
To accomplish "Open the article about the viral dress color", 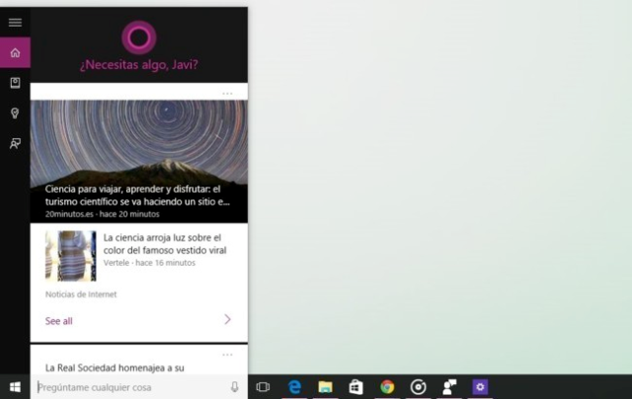I will coord(164,244).
